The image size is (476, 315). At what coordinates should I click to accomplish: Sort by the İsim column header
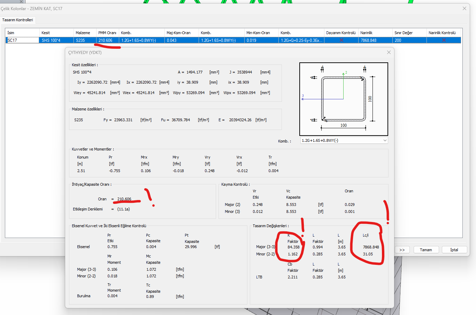click(x=22, y=33)
